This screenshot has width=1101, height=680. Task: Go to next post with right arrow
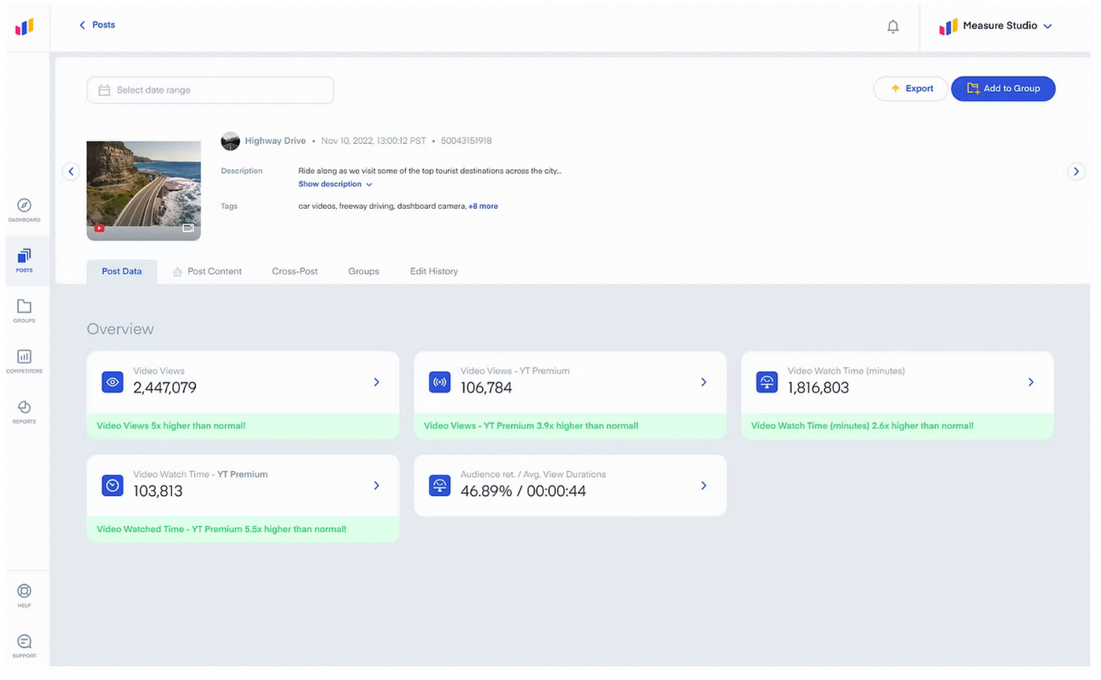(1077, 171)
